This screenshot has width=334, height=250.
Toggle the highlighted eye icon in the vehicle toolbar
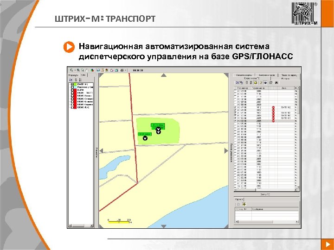tap(265, 83)
